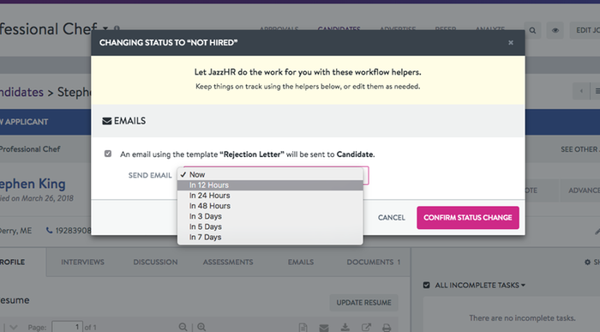
Task: Click Confirm Status Change button
Action: click(x=468, y=218)
